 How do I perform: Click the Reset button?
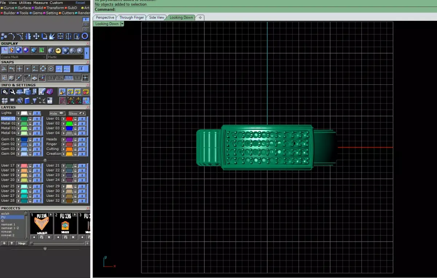pyautogui.click(x=80, y=3)
